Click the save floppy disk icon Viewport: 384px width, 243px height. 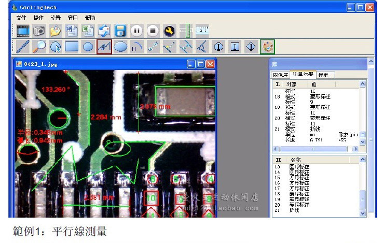pyautogui.click(x=120, y=31)
